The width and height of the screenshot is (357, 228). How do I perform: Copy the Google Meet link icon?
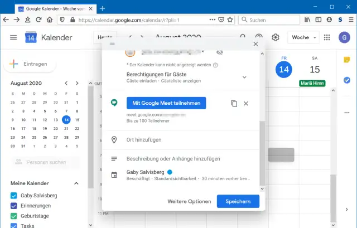tap(234, 104)
